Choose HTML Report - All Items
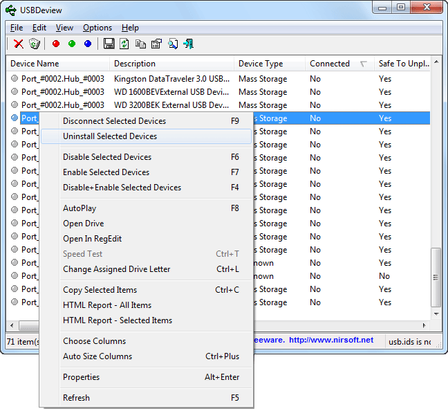This screenshot has width=448, height=409. [107, 305]
